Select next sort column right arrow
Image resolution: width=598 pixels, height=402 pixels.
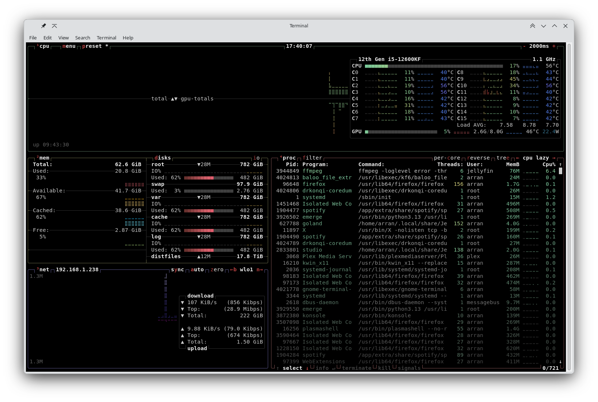[x=554, y=158]
